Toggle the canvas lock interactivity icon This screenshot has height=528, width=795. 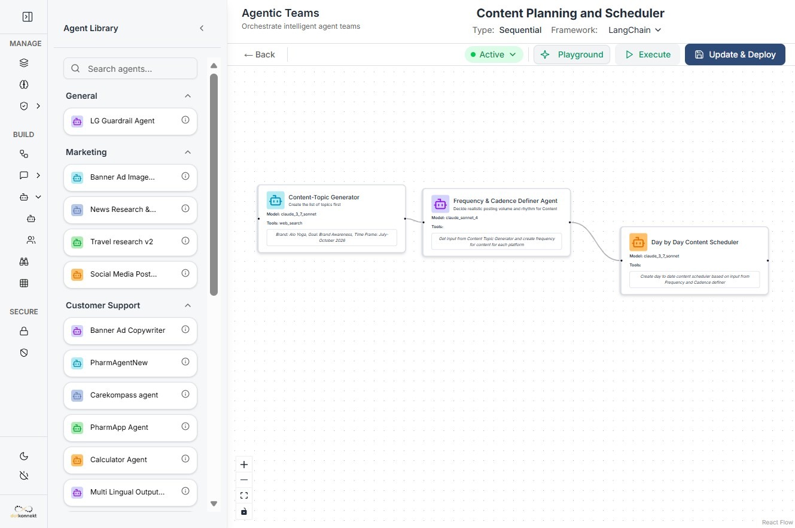(x=244, y=511)
